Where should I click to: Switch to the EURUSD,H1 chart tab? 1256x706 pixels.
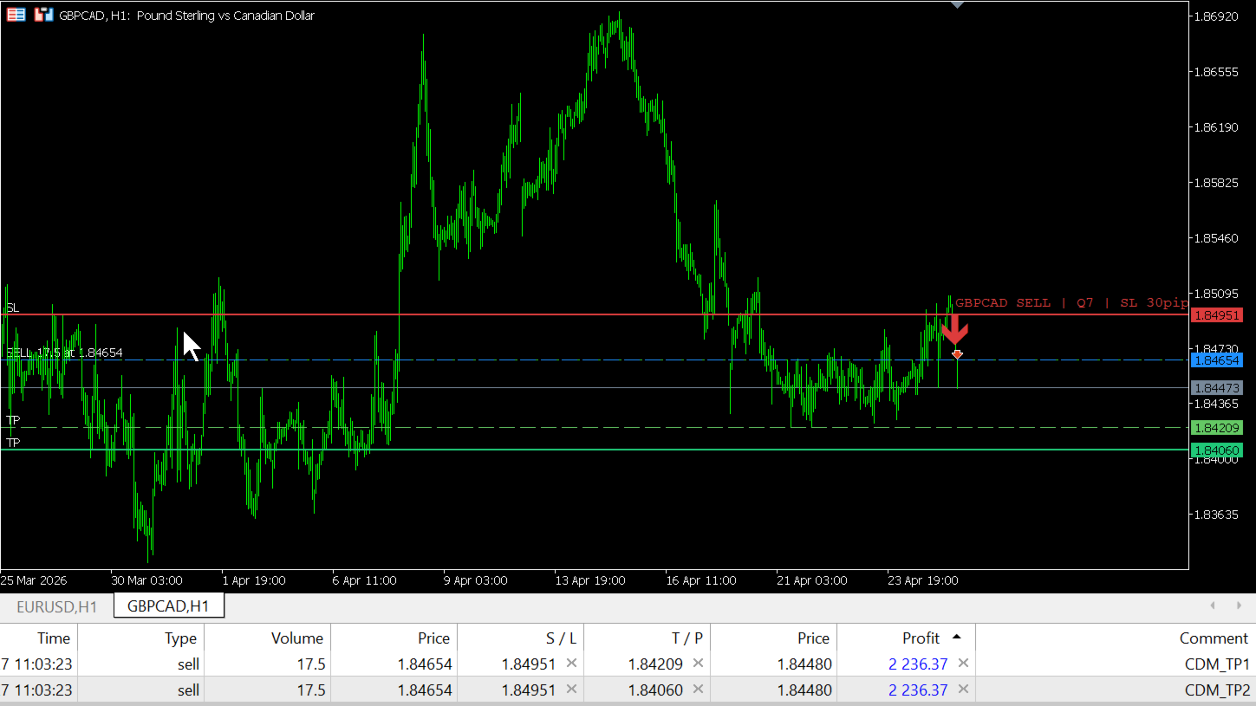[x=57, y=606]
